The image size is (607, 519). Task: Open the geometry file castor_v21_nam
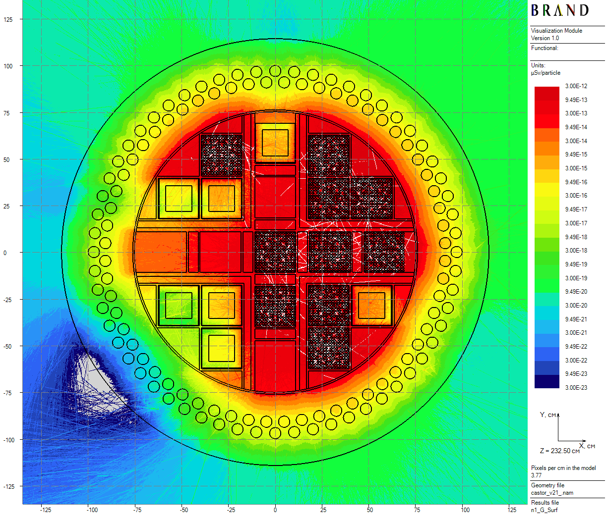552,493
